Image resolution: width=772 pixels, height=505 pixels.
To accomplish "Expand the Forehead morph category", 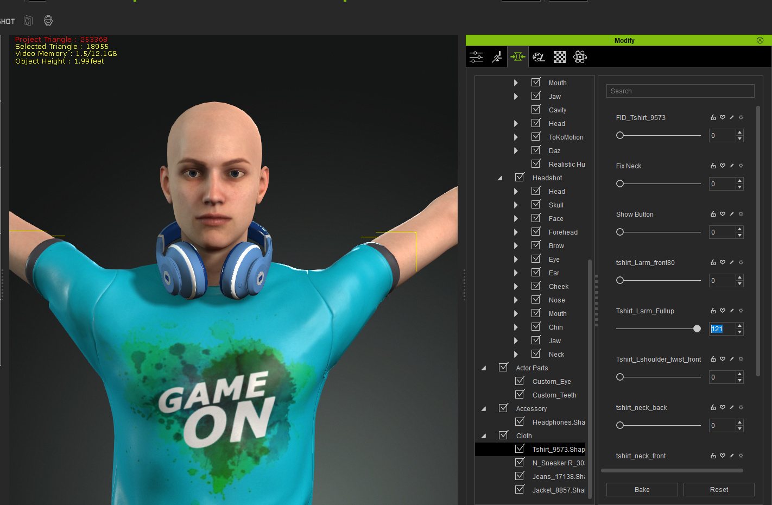I will click(x=516, y=232).
